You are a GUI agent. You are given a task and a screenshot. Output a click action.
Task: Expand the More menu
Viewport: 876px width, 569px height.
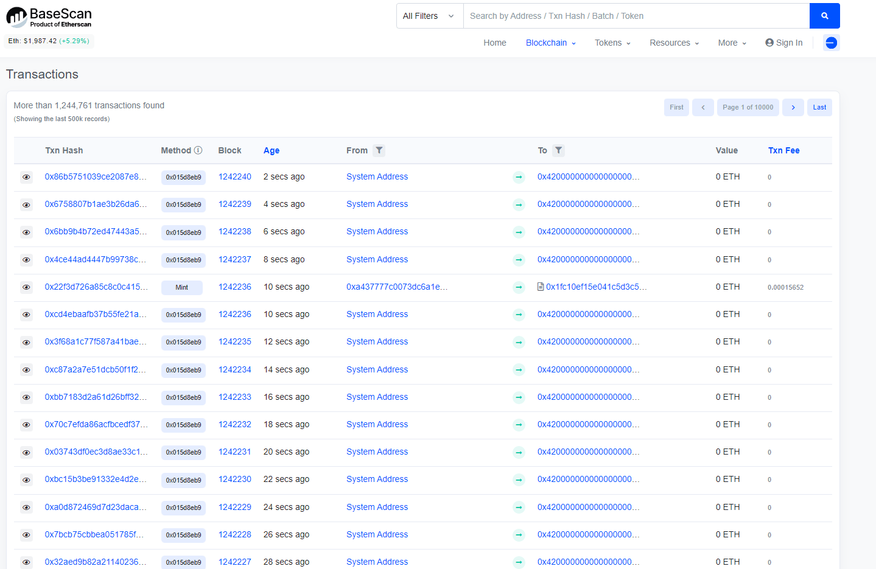point(732,43)
